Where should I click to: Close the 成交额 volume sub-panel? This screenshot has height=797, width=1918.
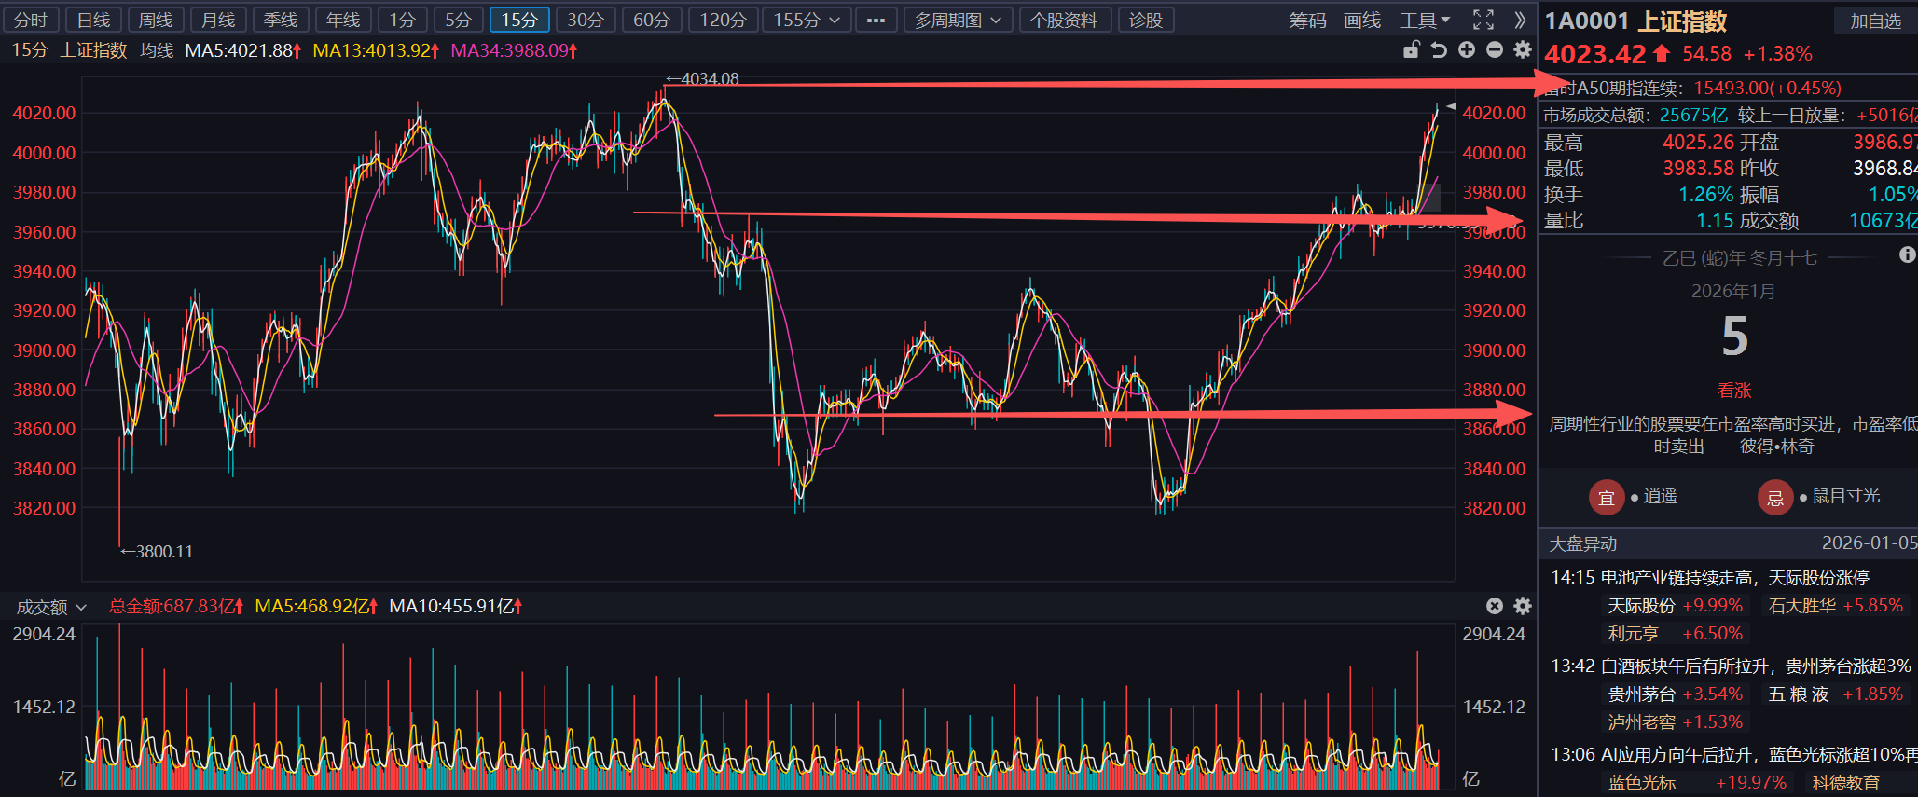coord(1495,606)
